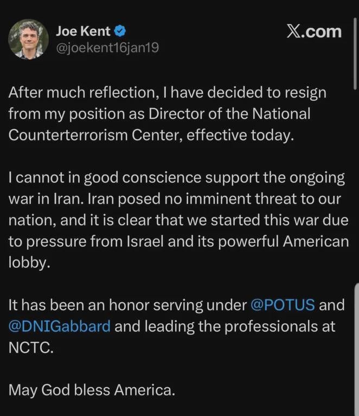Open the @DNIGabbard mention link

point(59,327)
